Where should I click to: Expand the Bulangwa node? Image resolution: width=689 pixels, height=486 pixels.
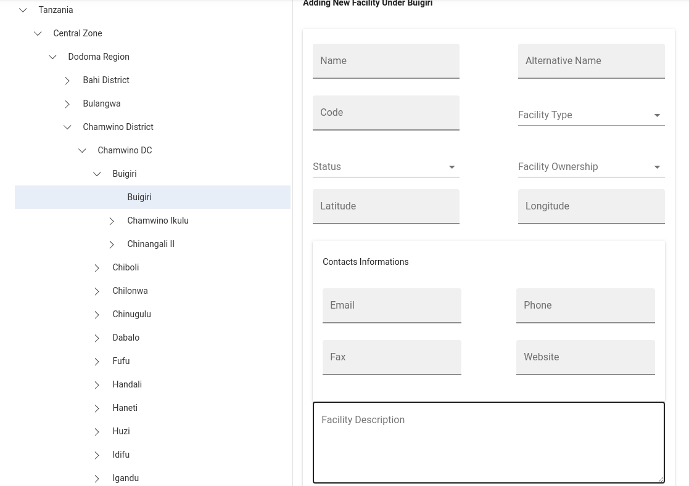[67, 104]
